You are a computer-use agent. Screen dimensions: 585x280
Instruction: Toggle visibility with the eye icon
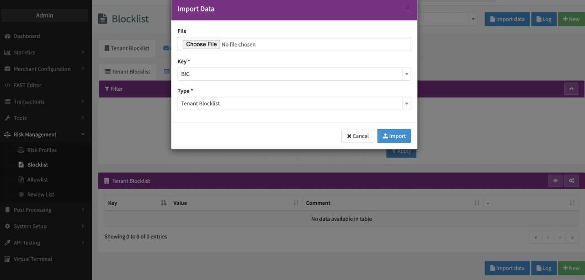(555, 181)
